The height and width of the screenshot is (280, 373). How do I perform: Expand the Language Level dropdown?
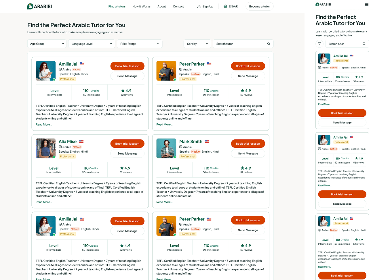(92, 44)
